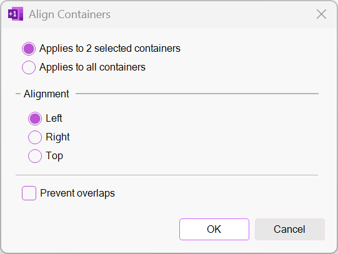This screenshot has height=254, width=338.
Task: Choose 'Applies to all containers' radio button
Action: [x=29, y=67]
